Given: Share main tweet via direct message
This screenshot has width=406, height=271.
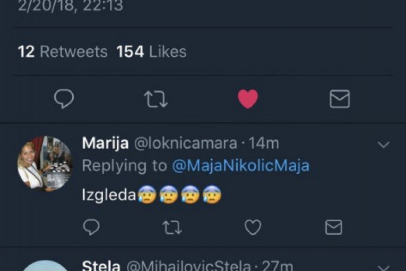Looking at the screenshot, I should 340,99.
